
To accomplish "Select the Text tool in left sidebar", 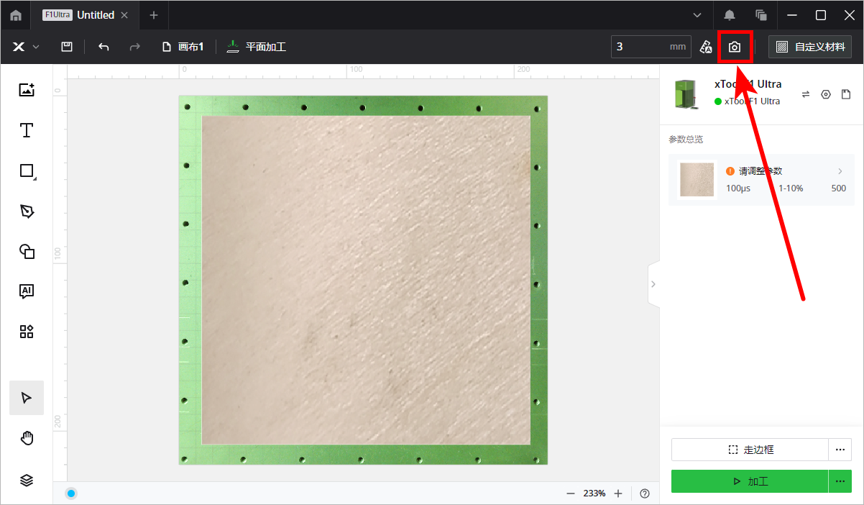I will (27, 130).
